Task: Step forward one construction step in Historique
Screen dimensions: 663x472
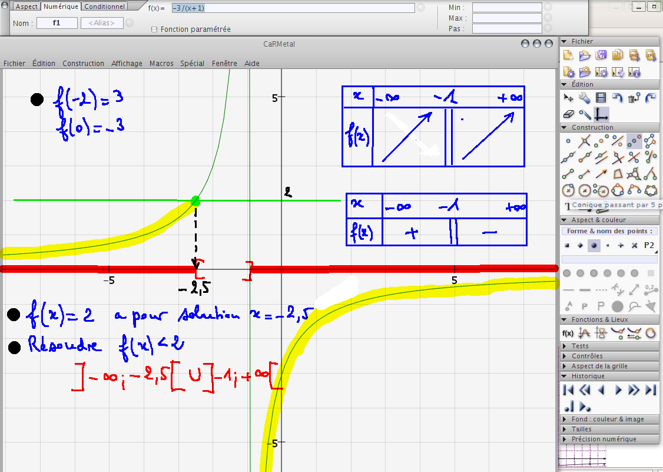Action: click(x=618, y=390)
